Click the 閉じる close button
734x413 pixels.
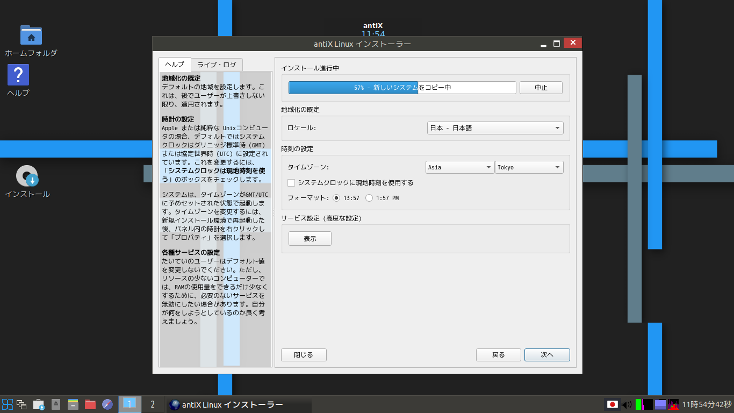click(304, 355)
